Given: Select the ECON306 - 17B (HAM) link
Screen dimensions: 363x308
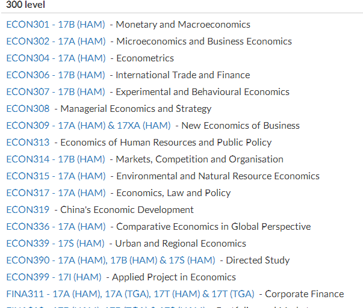Looking at the screenshot, I should pos(55,75).
